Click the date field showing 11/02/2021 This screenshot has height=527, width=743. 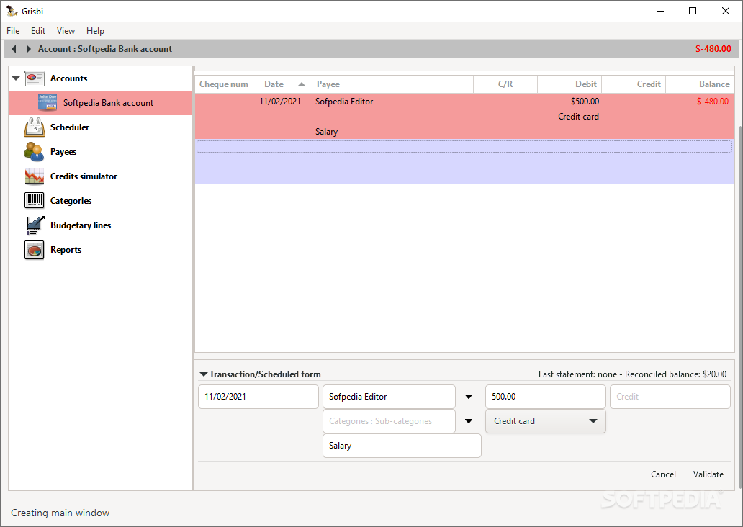(258, 397)
